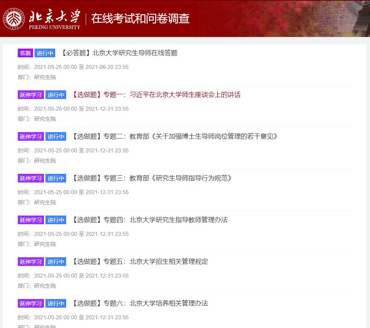Viewport: 370px width, 328px height.
Task: Click 延伸学习 tag of 专题一
Action: tap(31, 95)
